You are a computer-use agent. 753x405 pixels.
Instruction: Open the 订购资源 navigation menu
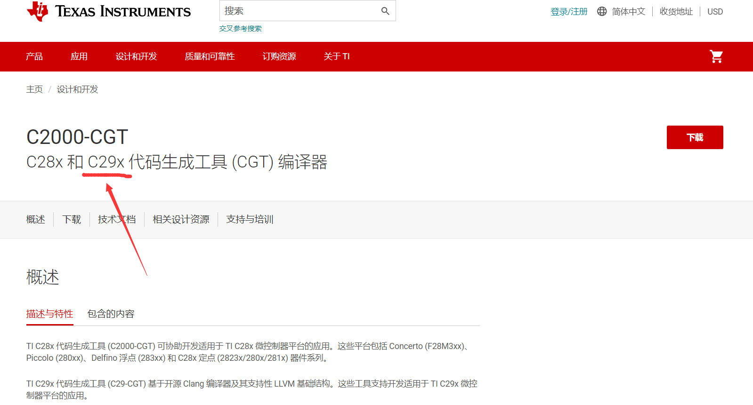pyautogui.click(x=279, y=56)
